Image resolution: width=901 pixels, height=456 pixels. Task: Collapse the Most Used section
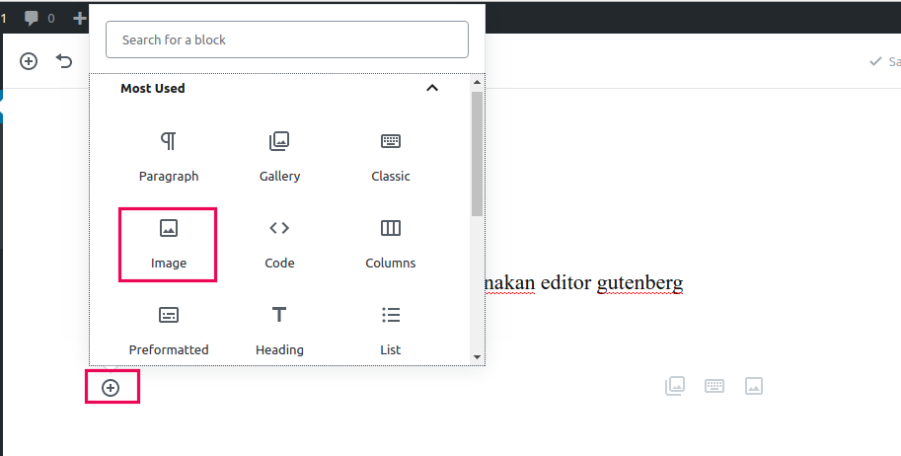pos(431,88)
